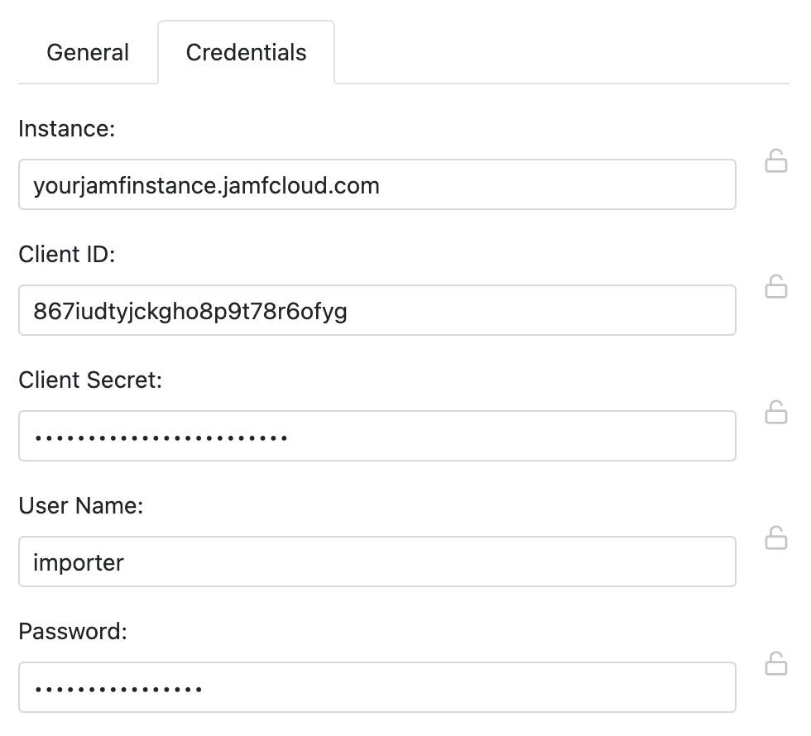
Task: Click inside the Instance input field
Action: 377,184
